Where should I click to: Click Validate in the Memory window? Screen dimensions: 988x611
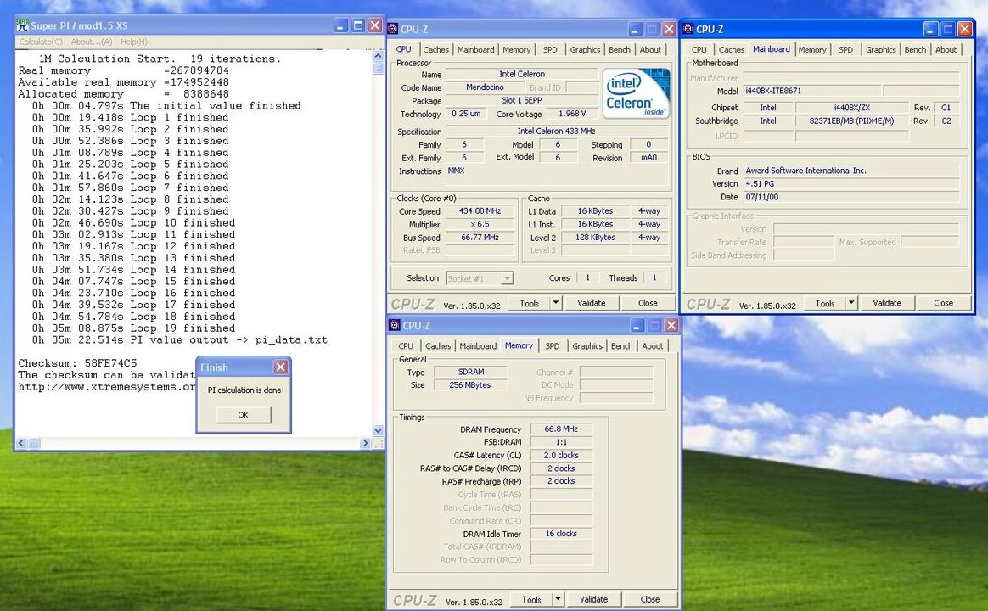pyautogui.click(x=593, y=599)
